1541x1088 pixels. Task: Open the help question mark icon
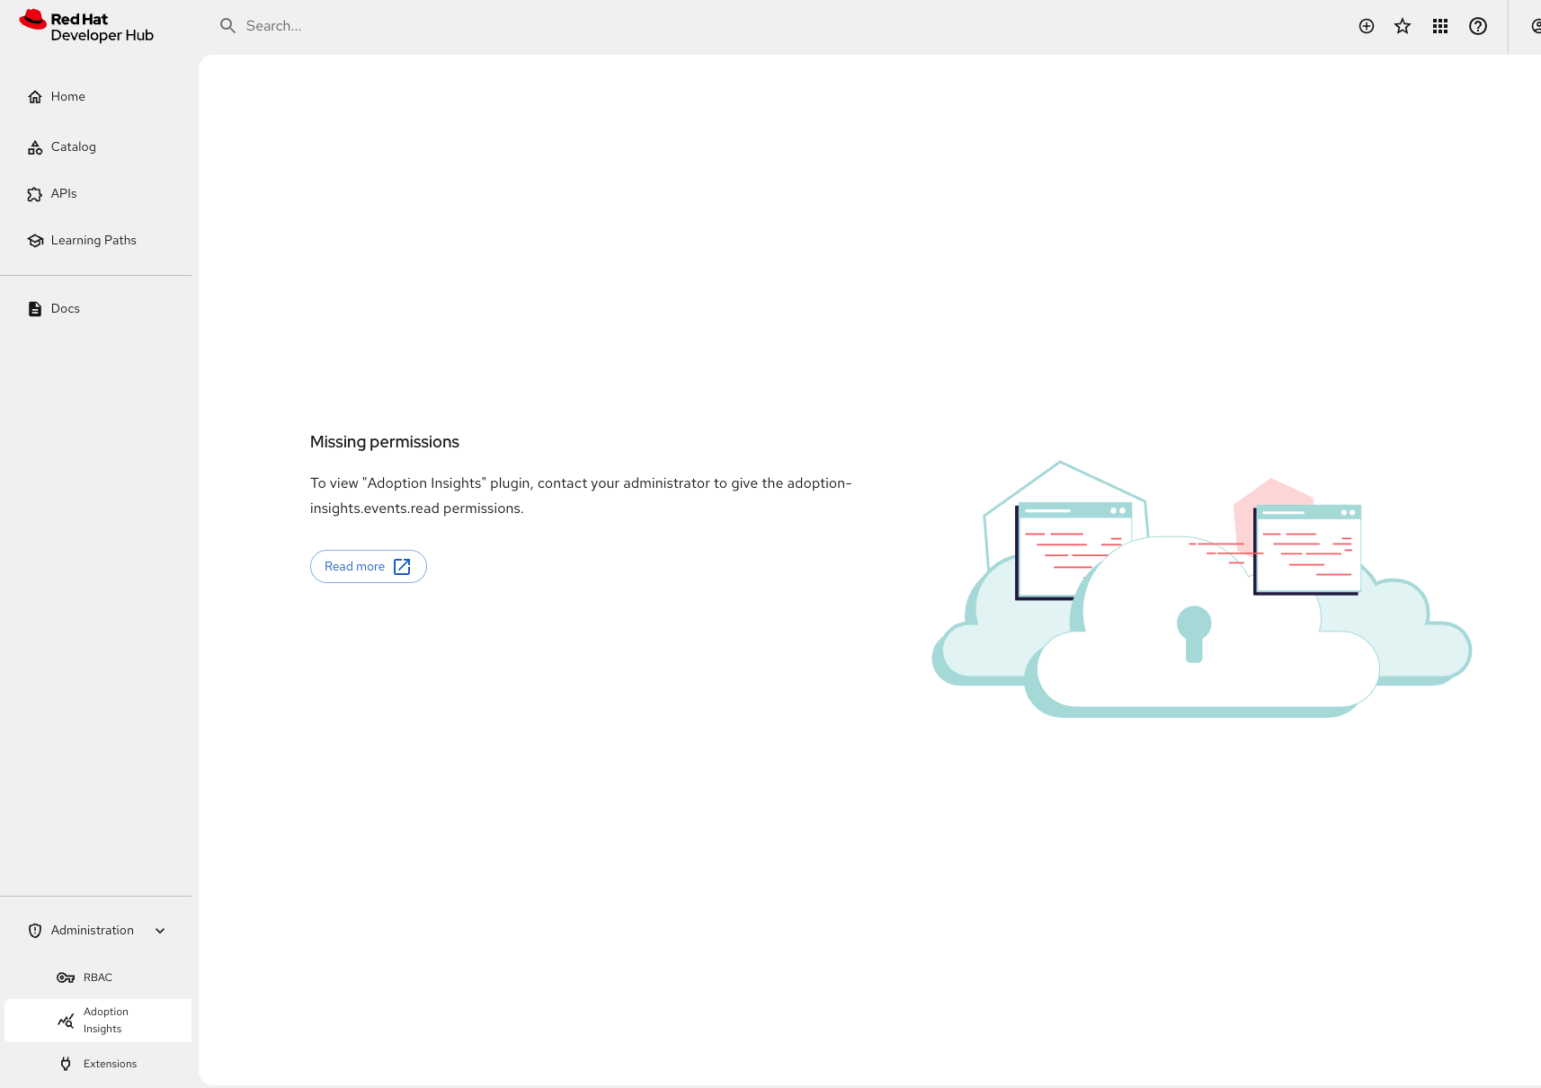tap(1478, 26)
